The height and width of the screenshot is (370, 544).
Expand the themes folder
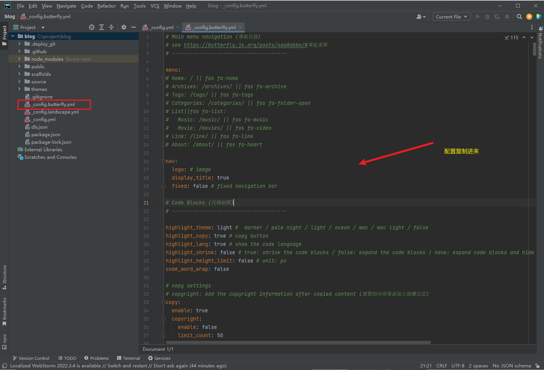pyautogui.click(x=19, y=89)
